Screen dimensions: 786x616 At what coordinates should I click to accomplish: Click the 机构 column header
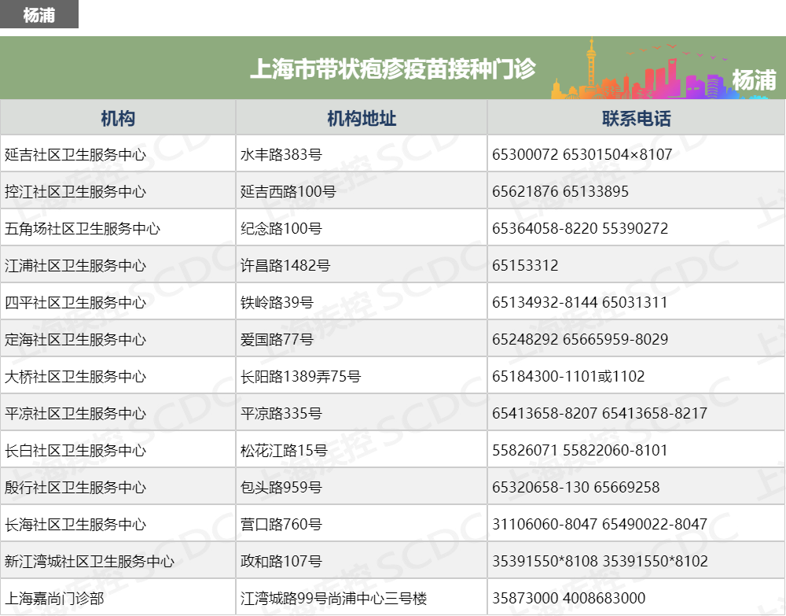(118, 118)
